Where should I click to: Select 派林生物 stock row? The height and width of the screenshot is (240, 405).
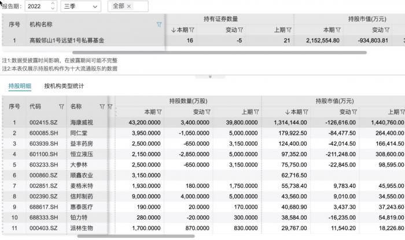pos(203,228)
